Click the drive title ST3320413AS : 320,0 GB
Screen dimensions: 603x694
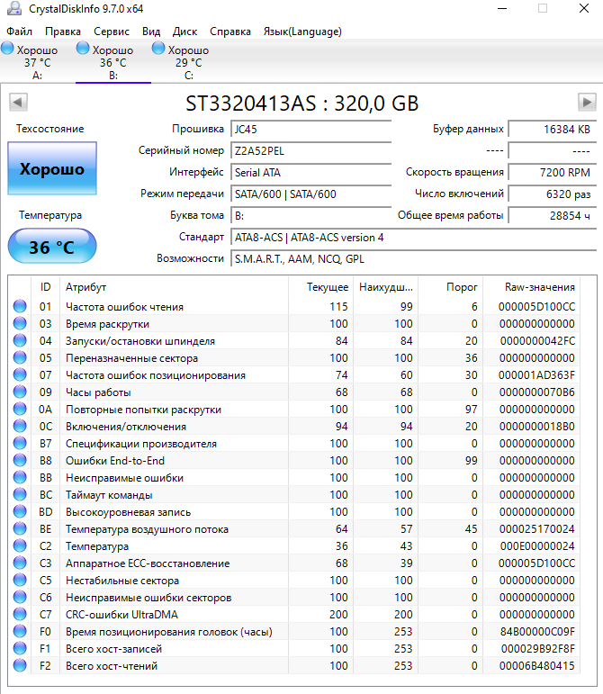coord(301,104)
